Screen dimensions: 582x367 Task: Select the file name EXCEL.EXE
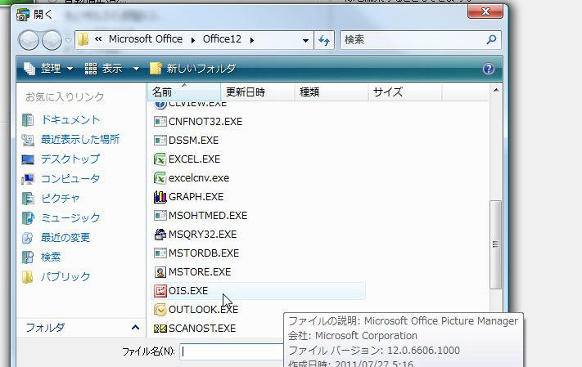194,159
